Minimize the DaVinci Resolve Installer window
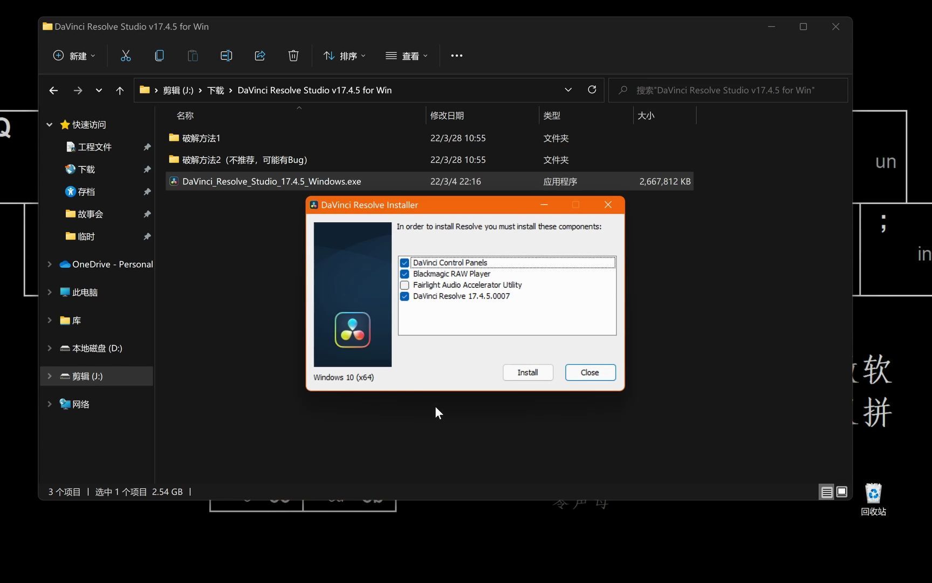Image resolution: width=932 pixels, height=583 pixels. pos(544,205)
